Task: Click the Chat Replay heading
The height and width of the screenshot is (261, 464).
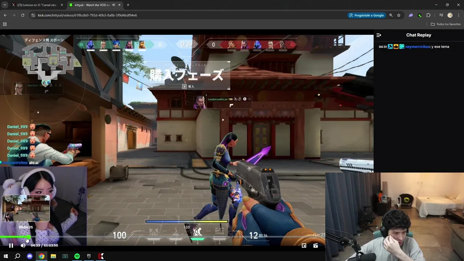Action: click(x=419, y=35)
